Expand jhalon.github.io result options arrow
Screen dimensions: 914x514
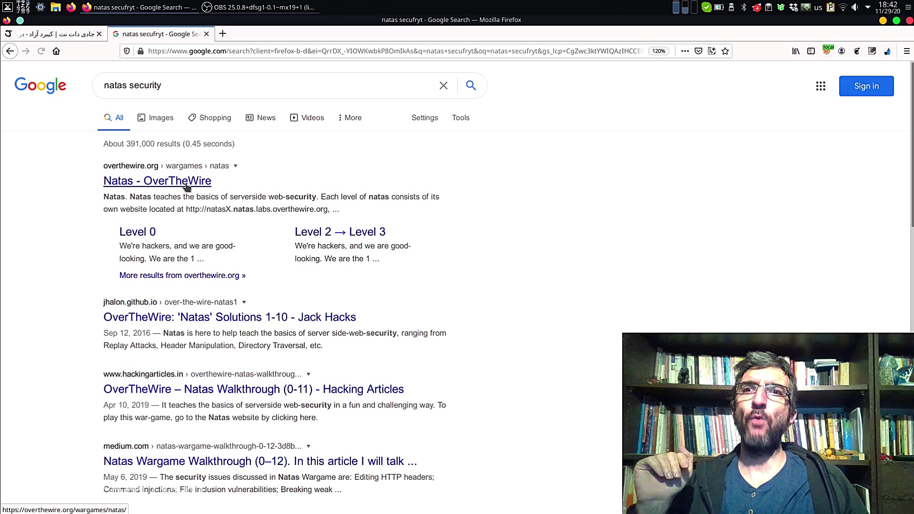pos(244,302)
